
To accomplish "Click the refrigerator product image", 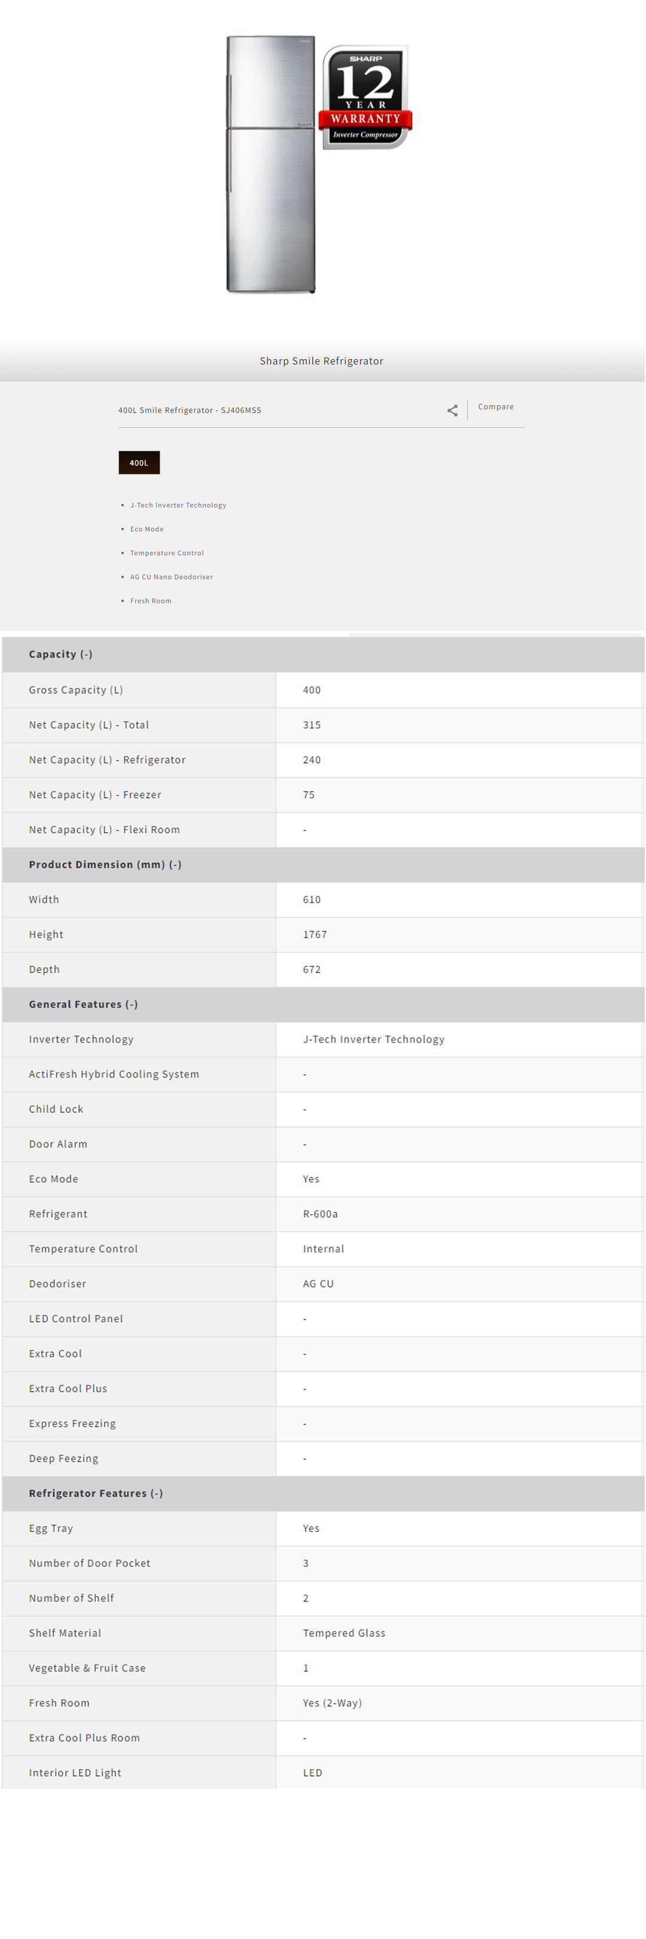I will click(x=271, y=164).
